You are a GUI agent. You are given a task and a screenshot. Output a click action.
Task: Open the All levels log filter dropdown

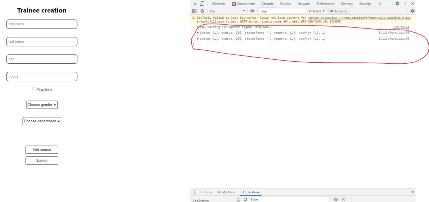click(x=316, y=11)
